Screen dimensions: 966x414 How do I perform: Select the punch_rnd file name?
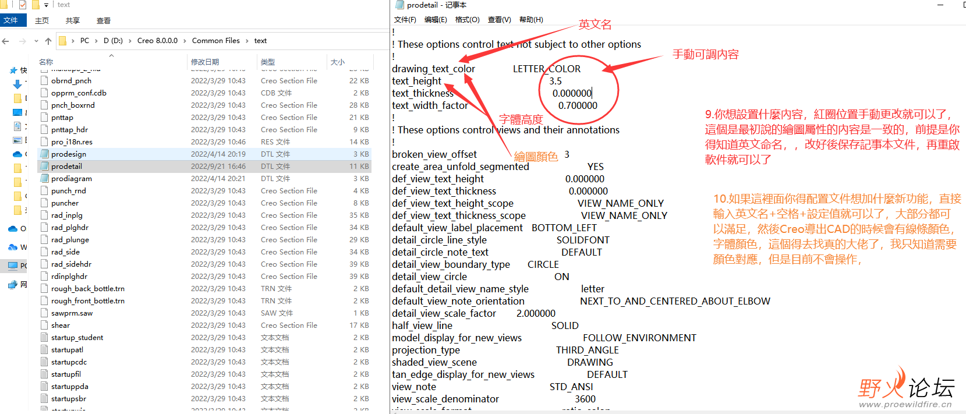point(69,191)
